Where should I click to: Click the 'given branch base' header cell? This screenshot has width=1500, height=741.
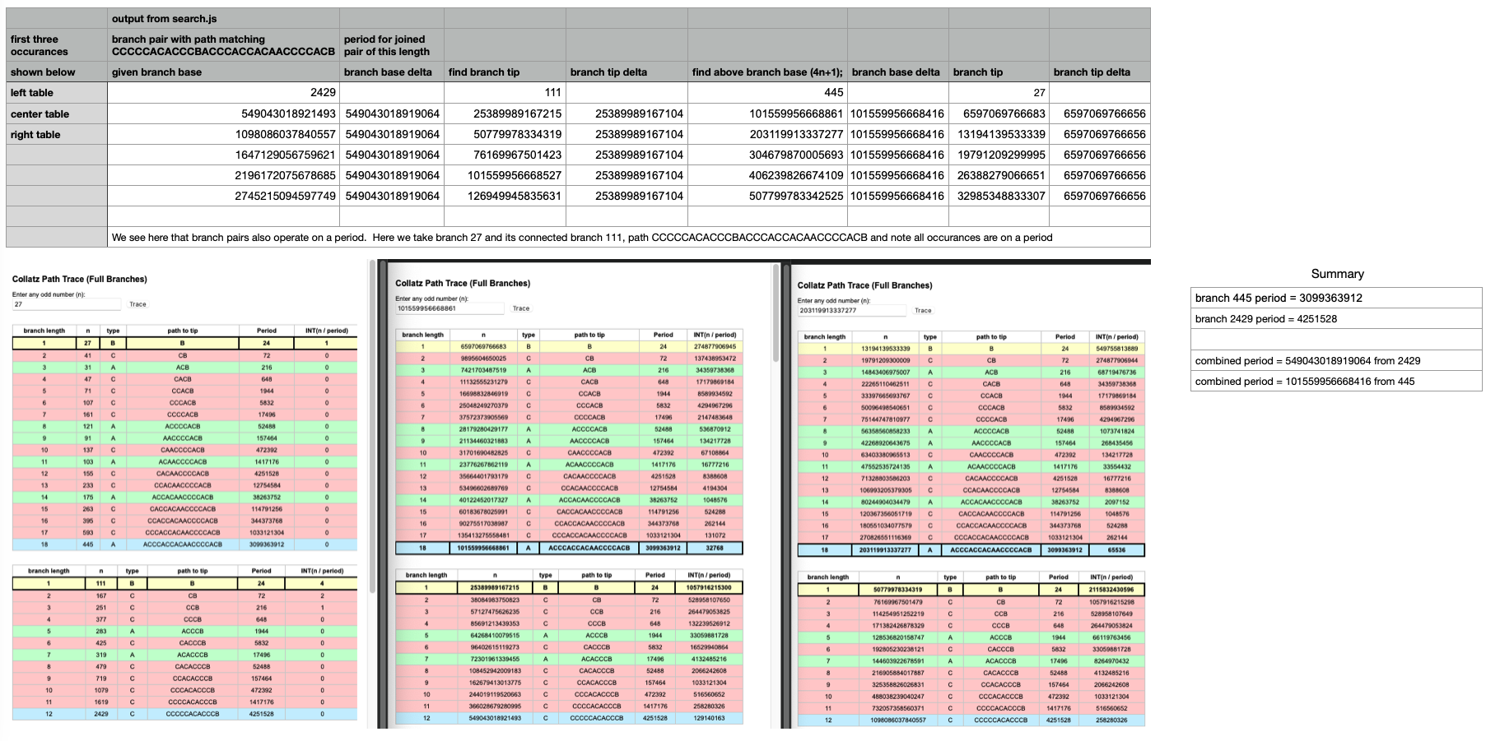[x=223, y=72]
